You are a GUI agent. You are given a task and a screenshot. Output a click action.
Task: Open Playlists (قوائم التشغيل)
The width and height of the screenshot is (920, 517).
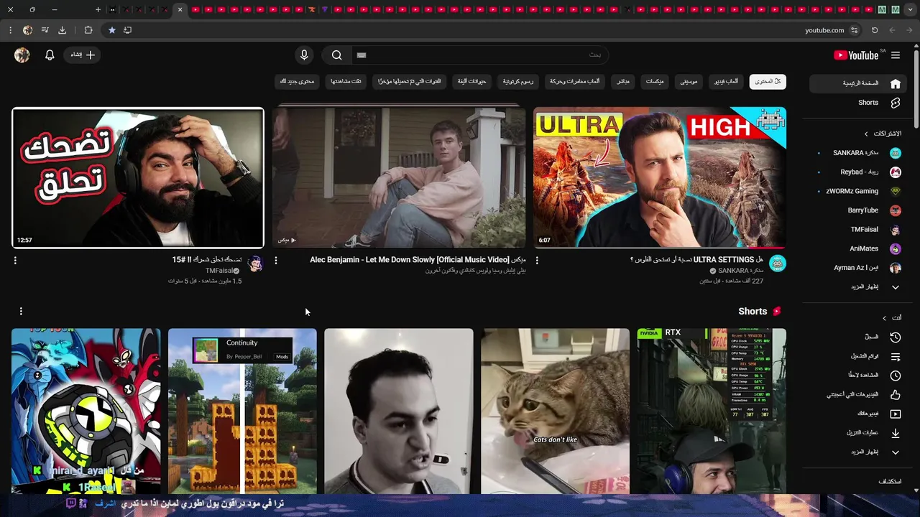click(859, 356)
